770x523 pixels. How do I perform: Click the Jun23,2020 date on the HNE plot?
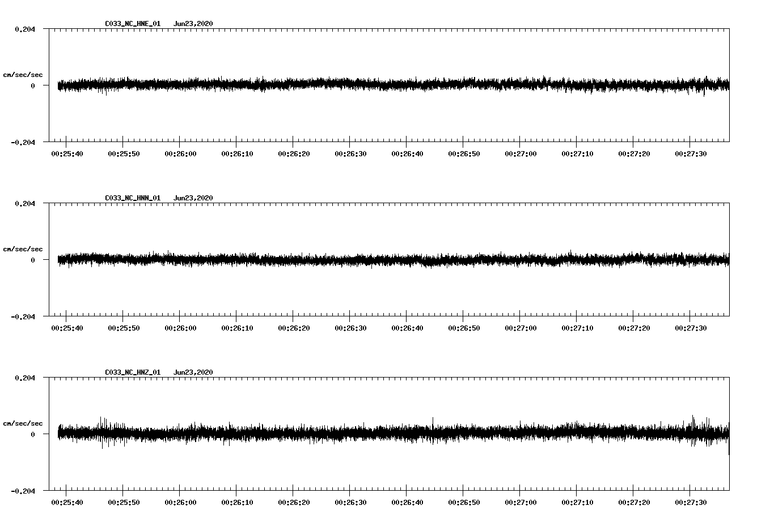click(x=193, y=24)
